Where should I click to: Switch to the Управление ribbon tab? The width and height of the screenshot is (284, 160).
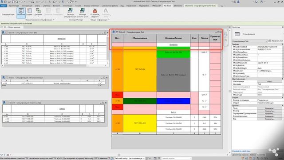click(131, 6)
